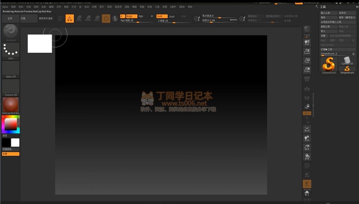The width and height of the screenshot is (359, 204).
Task: Click the AC50% half-size icon
Action: tap(307, 69)
